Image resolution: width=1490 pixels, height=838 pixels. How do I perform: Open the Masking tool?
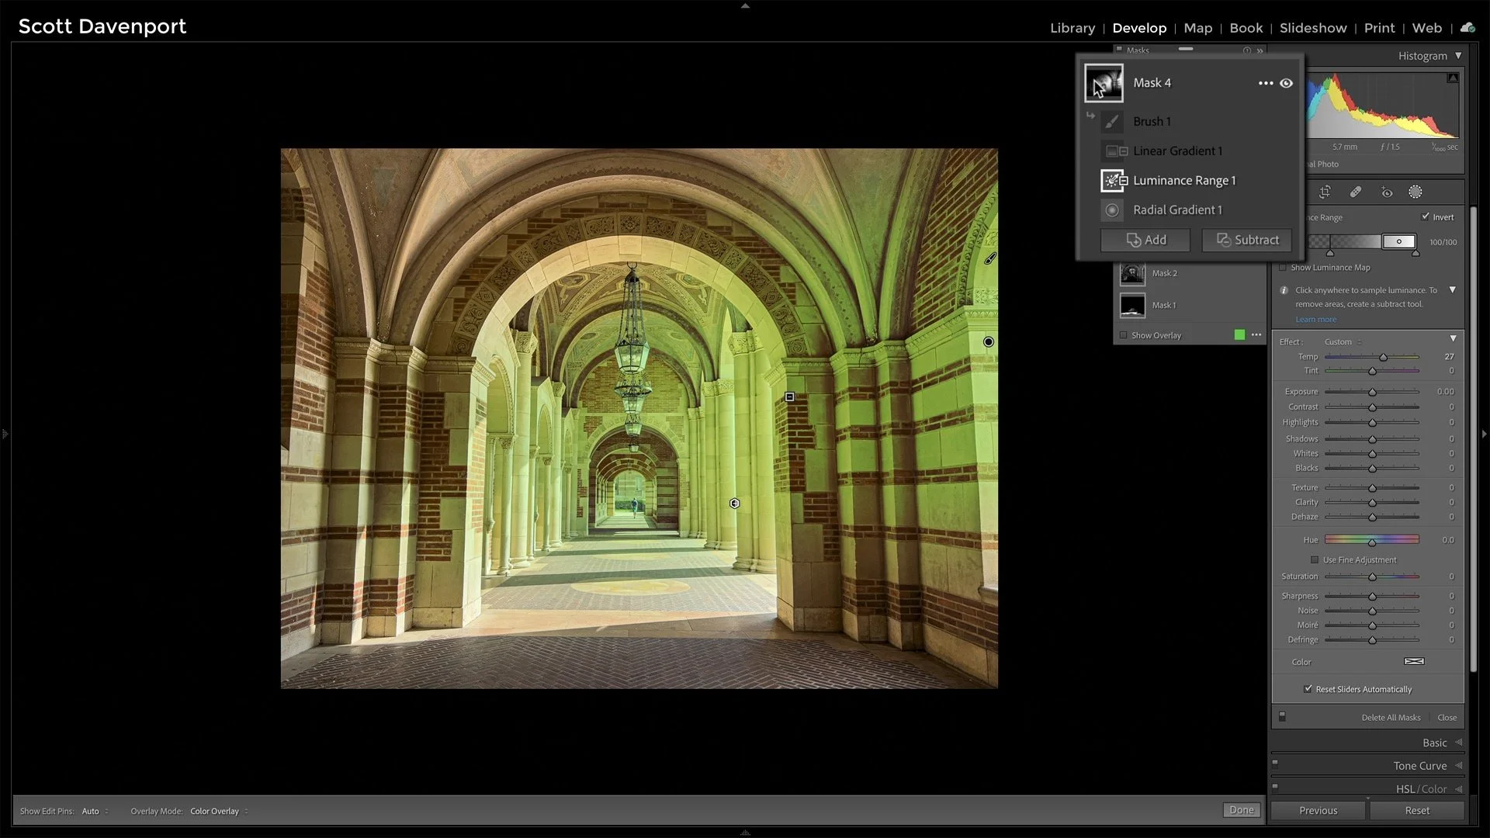1415,192
